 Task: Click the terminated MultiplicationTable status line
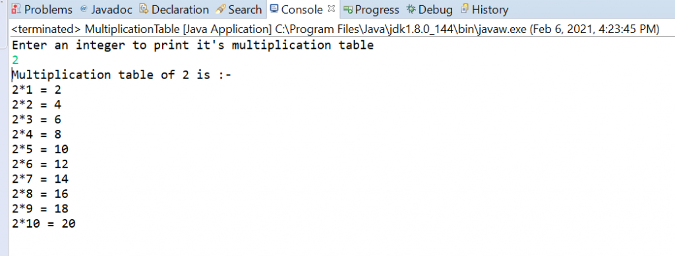click(x=336, y=29)
